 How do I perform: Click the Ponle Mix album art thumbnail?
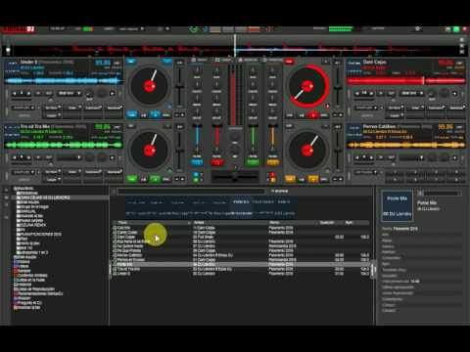[397, 206]
